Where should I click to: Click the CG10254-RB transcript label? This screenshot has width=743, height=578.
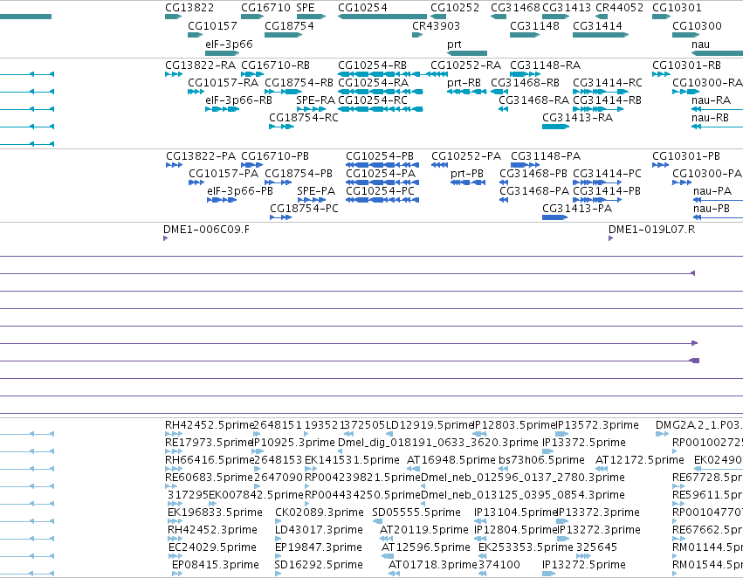point(372,65)
